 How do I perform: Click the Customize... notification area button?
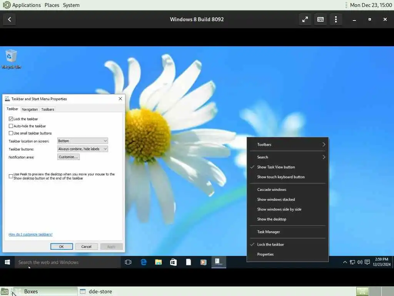coord(68,157)
